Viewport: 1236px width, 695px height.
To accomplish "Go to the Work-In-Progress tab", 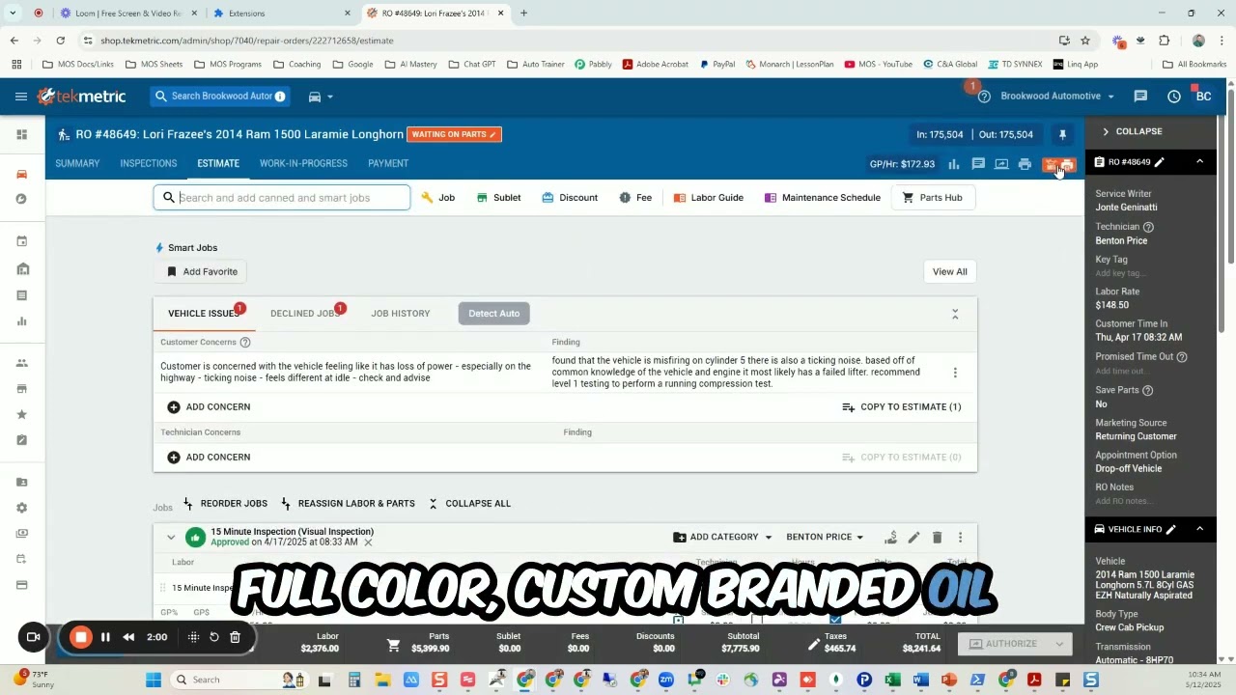I will click(303, 163).
